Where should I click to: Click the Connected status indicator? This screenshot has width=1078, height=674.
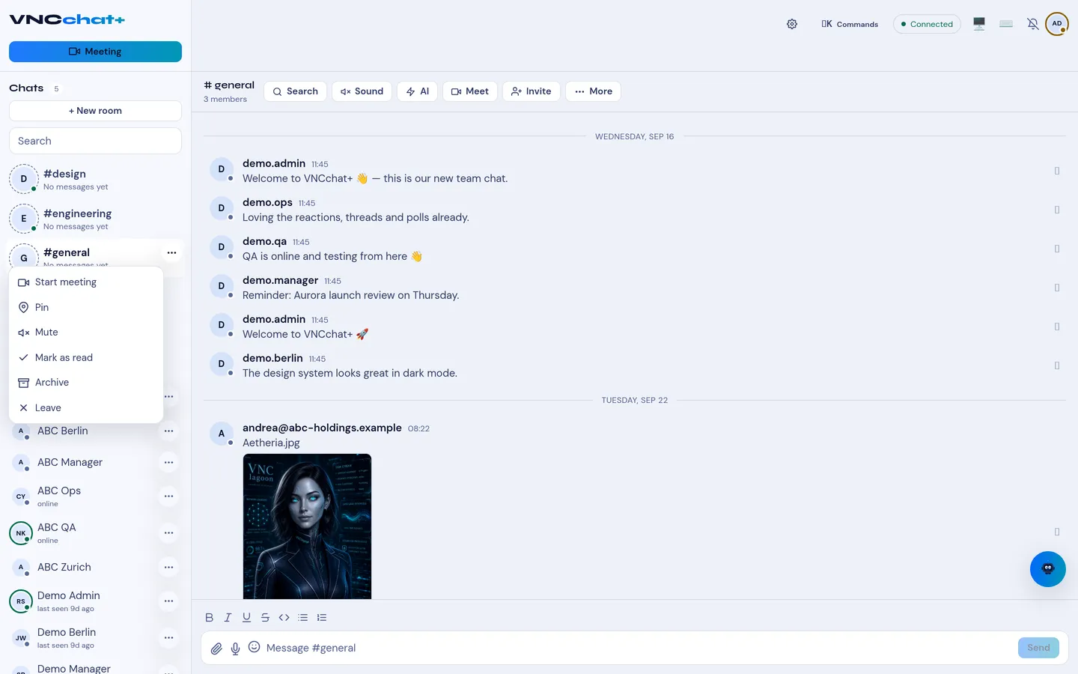pyautogui.click(x=927, y=24)
